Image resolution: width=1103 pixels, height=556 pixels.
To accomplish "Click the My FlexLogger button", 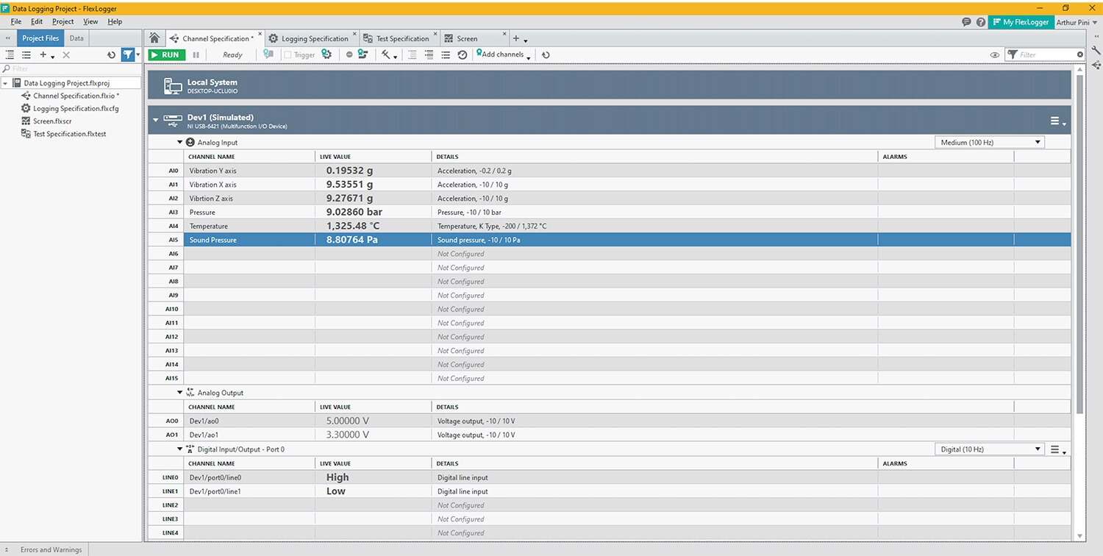I will [x=1021, y=22].
